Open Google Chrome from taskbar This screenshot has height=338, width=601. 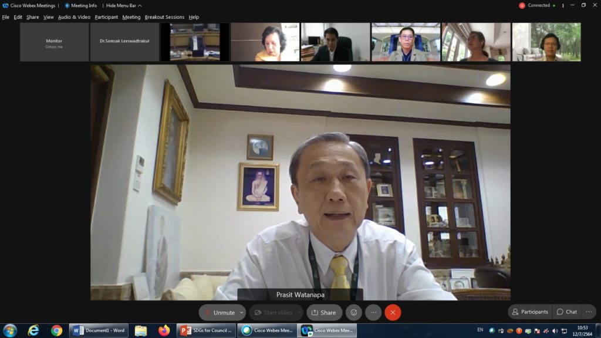point(56,330)
